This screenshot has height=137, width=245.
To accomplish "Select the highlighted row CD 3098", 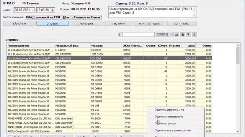I will tap(109, 59).
